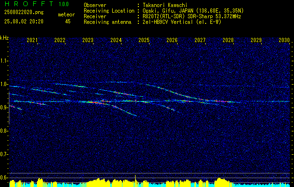Click the 2022 time marker

60,40
